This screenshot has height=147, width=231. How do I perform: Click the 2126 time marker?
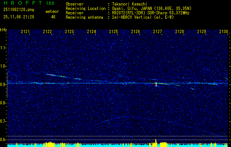136,31
